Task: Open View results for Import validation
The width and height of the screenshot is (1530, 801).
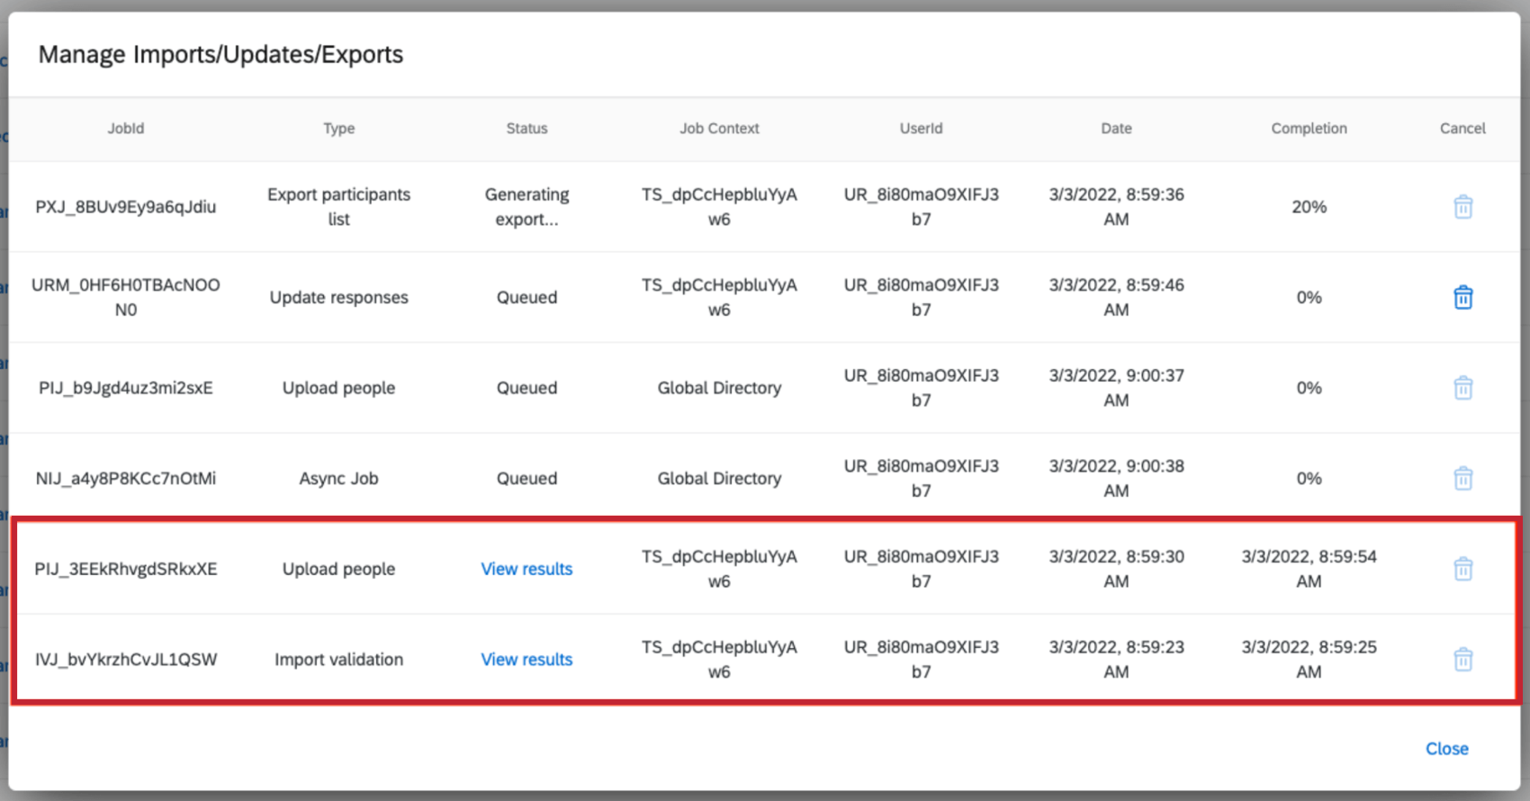Action: pyautogui.click(x=526, y=660)
